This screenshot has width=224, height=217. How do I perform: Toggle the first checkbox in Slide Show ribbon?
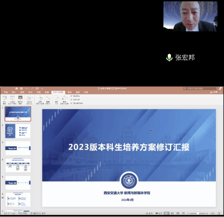coord(71,96)
